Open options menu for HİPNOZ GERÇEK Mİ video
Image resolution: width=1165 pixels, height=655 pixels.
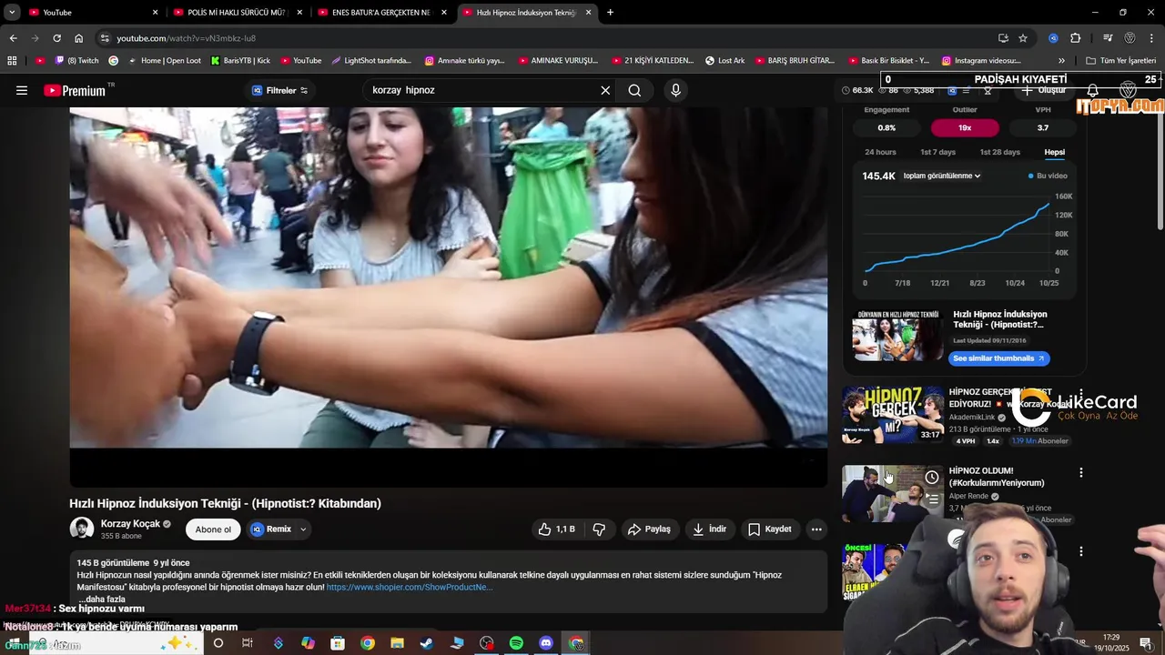coord(1081,393)
